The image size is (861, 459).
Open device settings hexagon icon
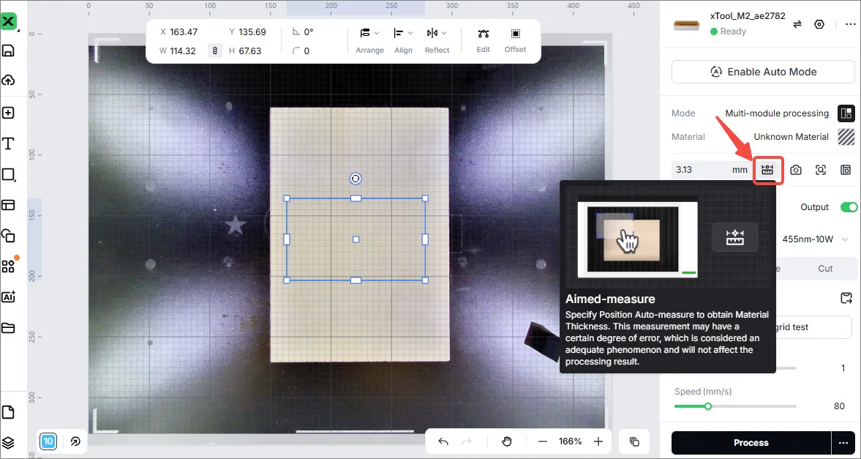tap(819, 24)
